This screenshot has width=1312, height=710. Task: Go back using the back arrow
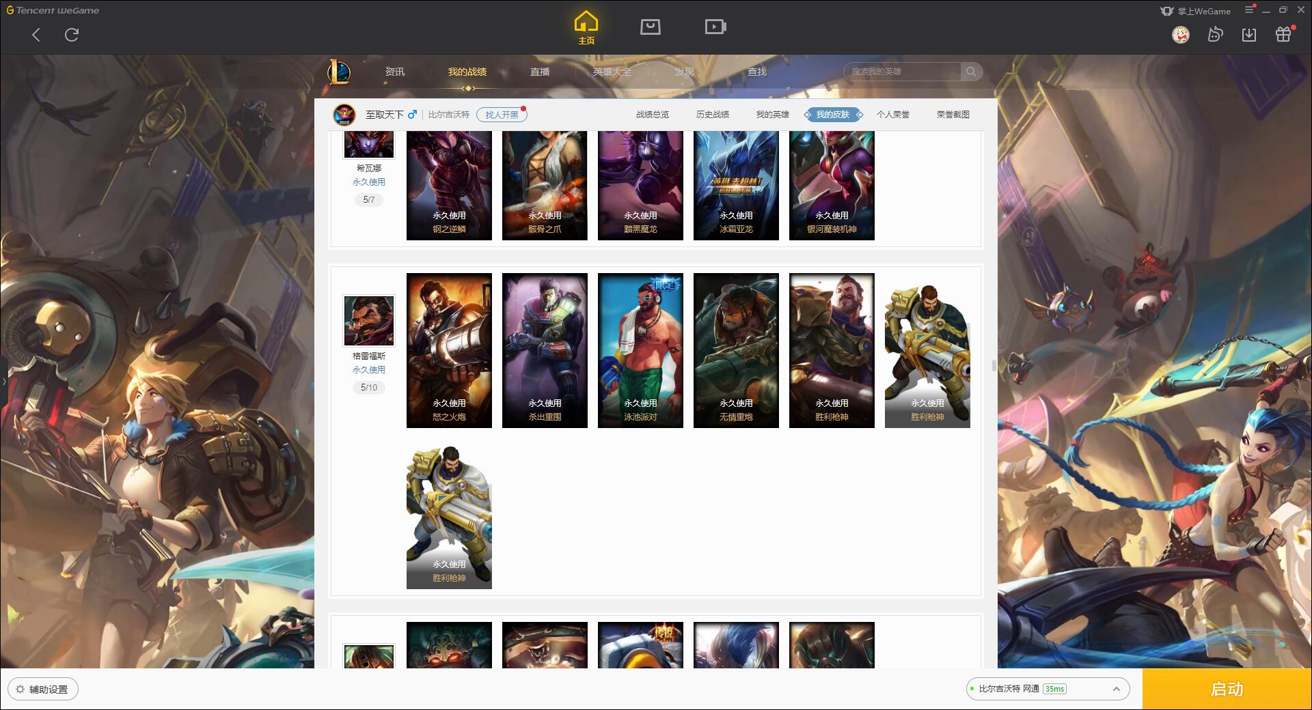[36, 35]
